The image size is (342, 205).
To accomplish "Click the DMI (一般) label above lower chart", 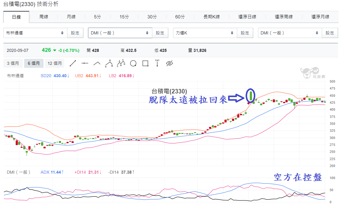I will (18, 172).
